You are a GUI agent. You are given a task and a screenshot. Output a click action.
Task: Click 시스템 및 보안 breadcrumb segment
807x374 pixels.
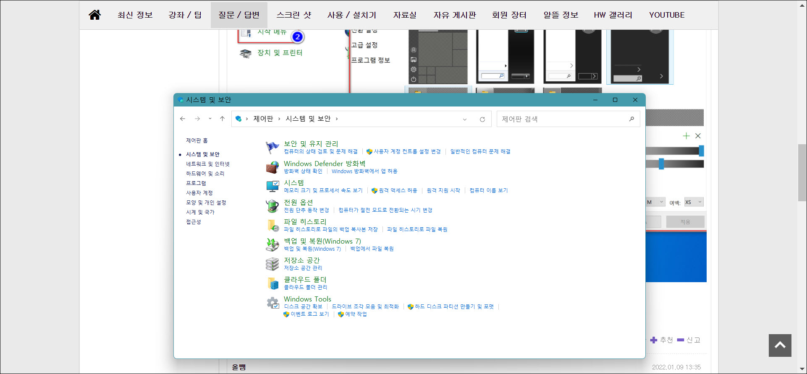click(308, 119)
